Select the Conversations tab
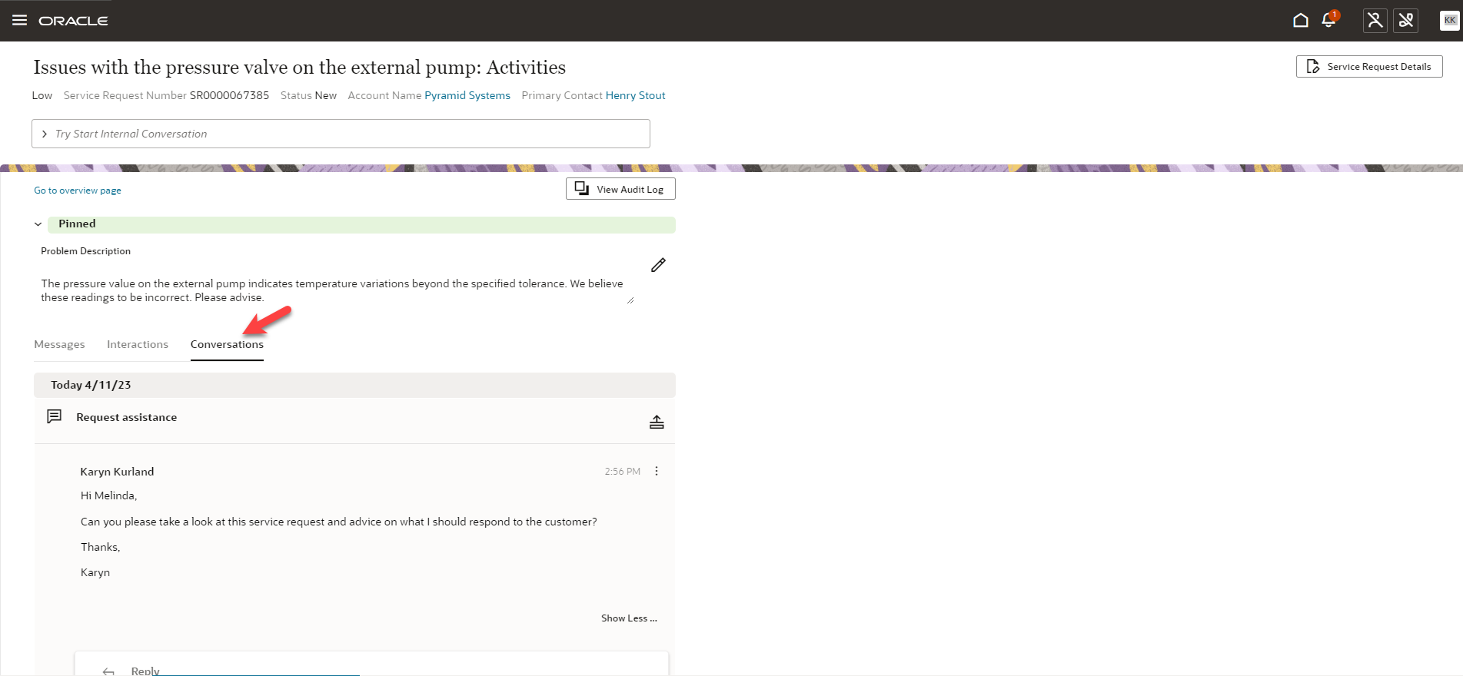1463x676 pixels. click(x=227, y=344)
